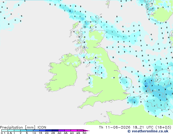Click the precipitation value 4 over the Netherlands coast
The width and height of the screenshot is (173, 134).
click(151, 81)
